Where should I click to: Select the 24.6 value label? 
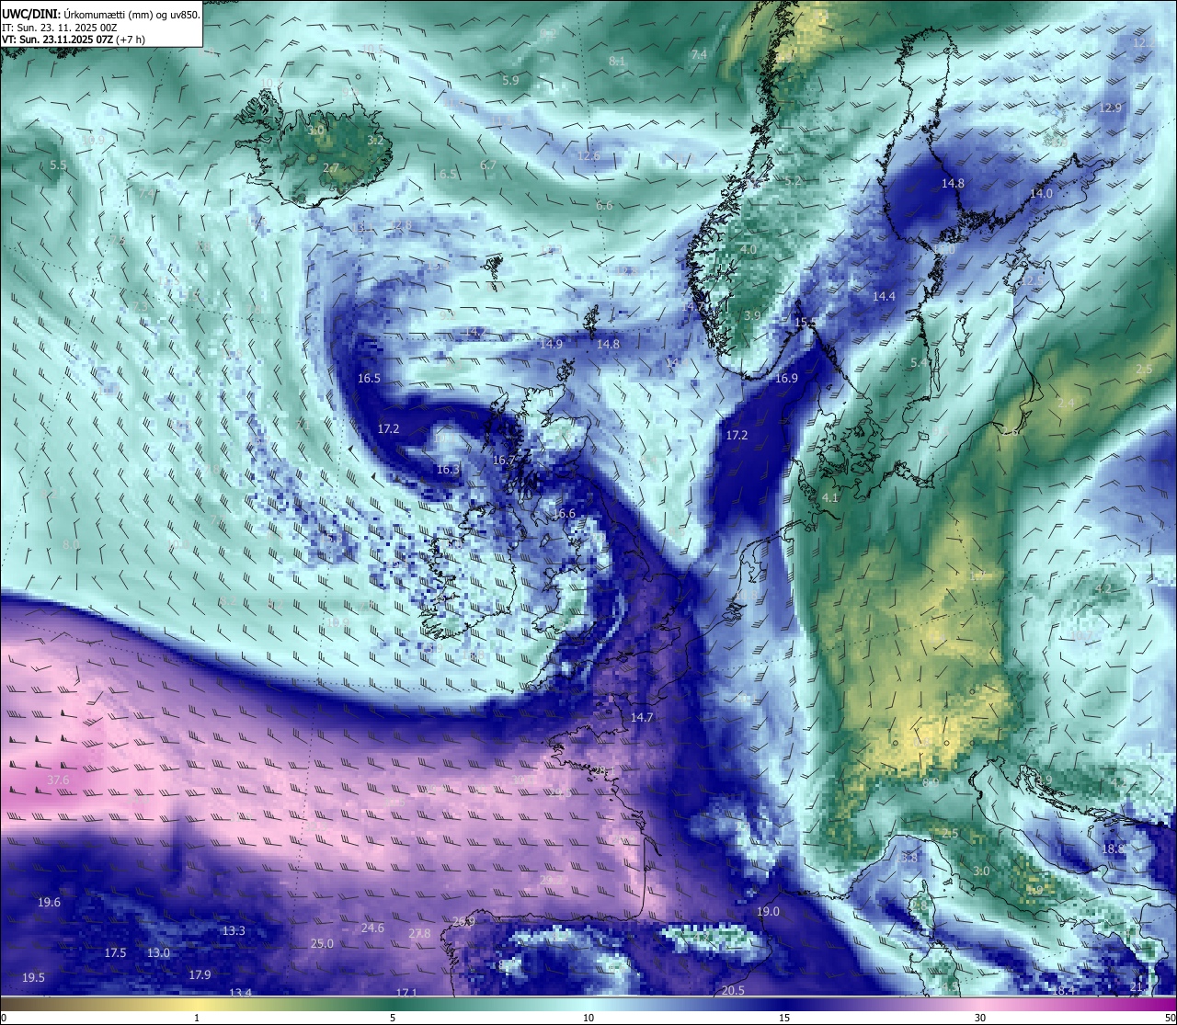(x=372, y=928)
